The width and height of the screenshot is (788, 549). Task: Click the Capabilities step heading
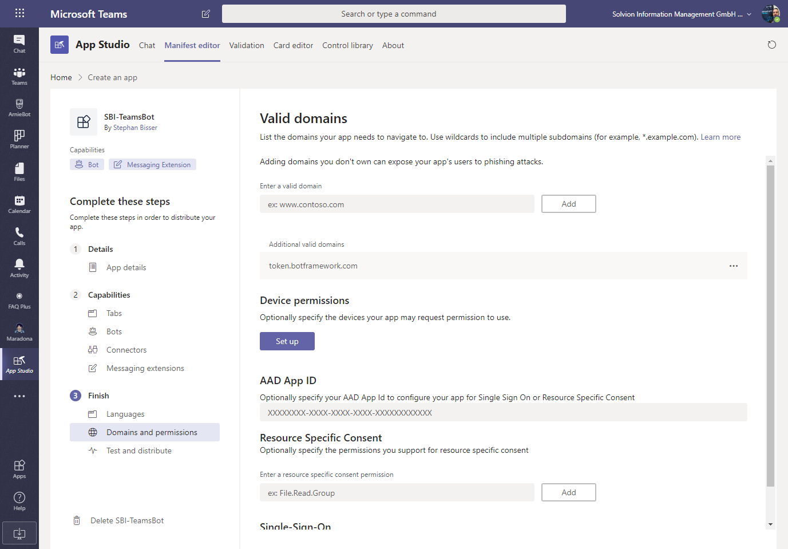[x=109, y=295]
